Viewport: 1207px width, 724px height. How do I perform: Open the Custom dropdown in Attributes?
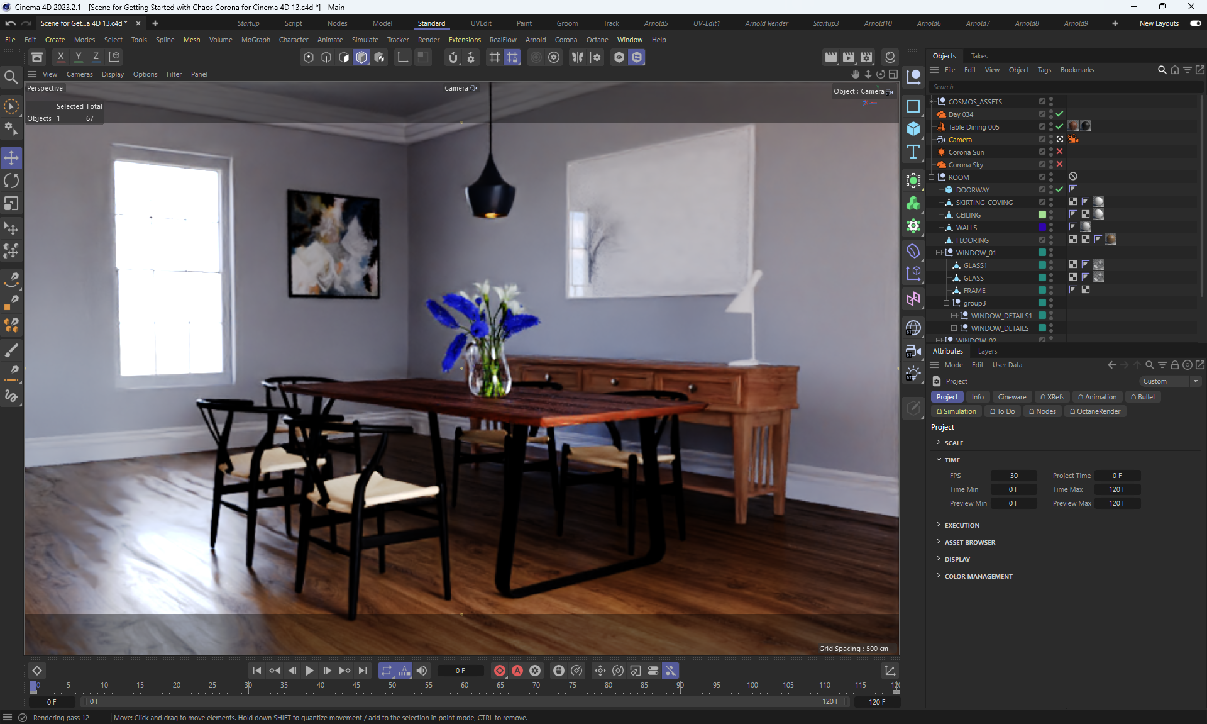[1171, 381]
